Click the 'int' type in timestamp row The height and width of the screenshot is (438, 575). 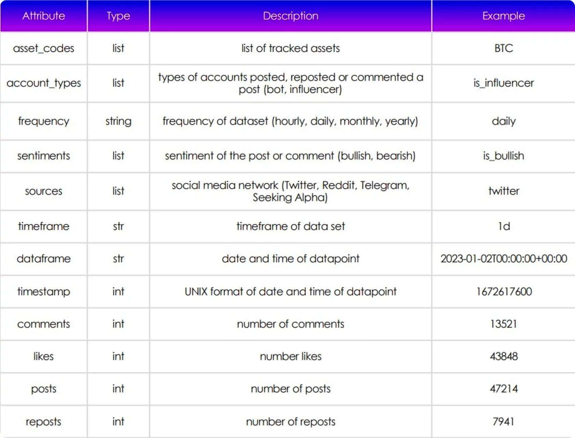coord(118,291)
